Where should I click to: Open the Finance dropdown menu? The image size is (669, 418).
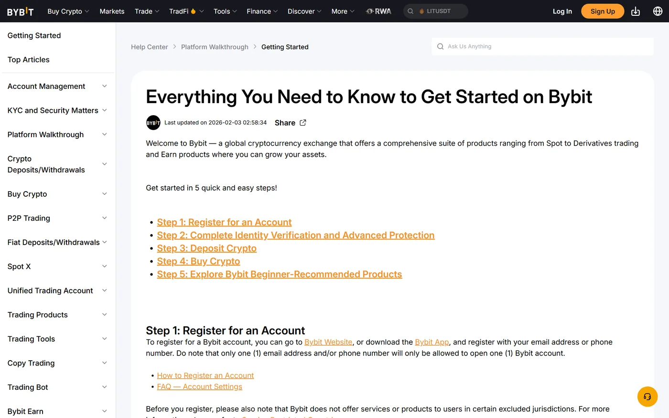262,11
